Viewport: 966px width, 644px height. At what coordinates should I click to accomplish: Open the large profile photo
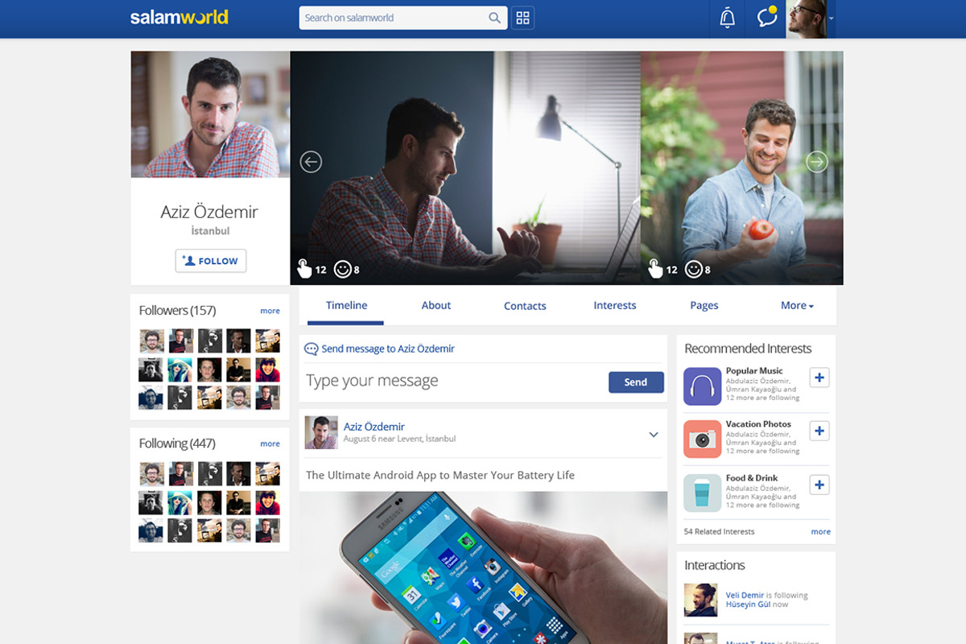coord(210,114)
